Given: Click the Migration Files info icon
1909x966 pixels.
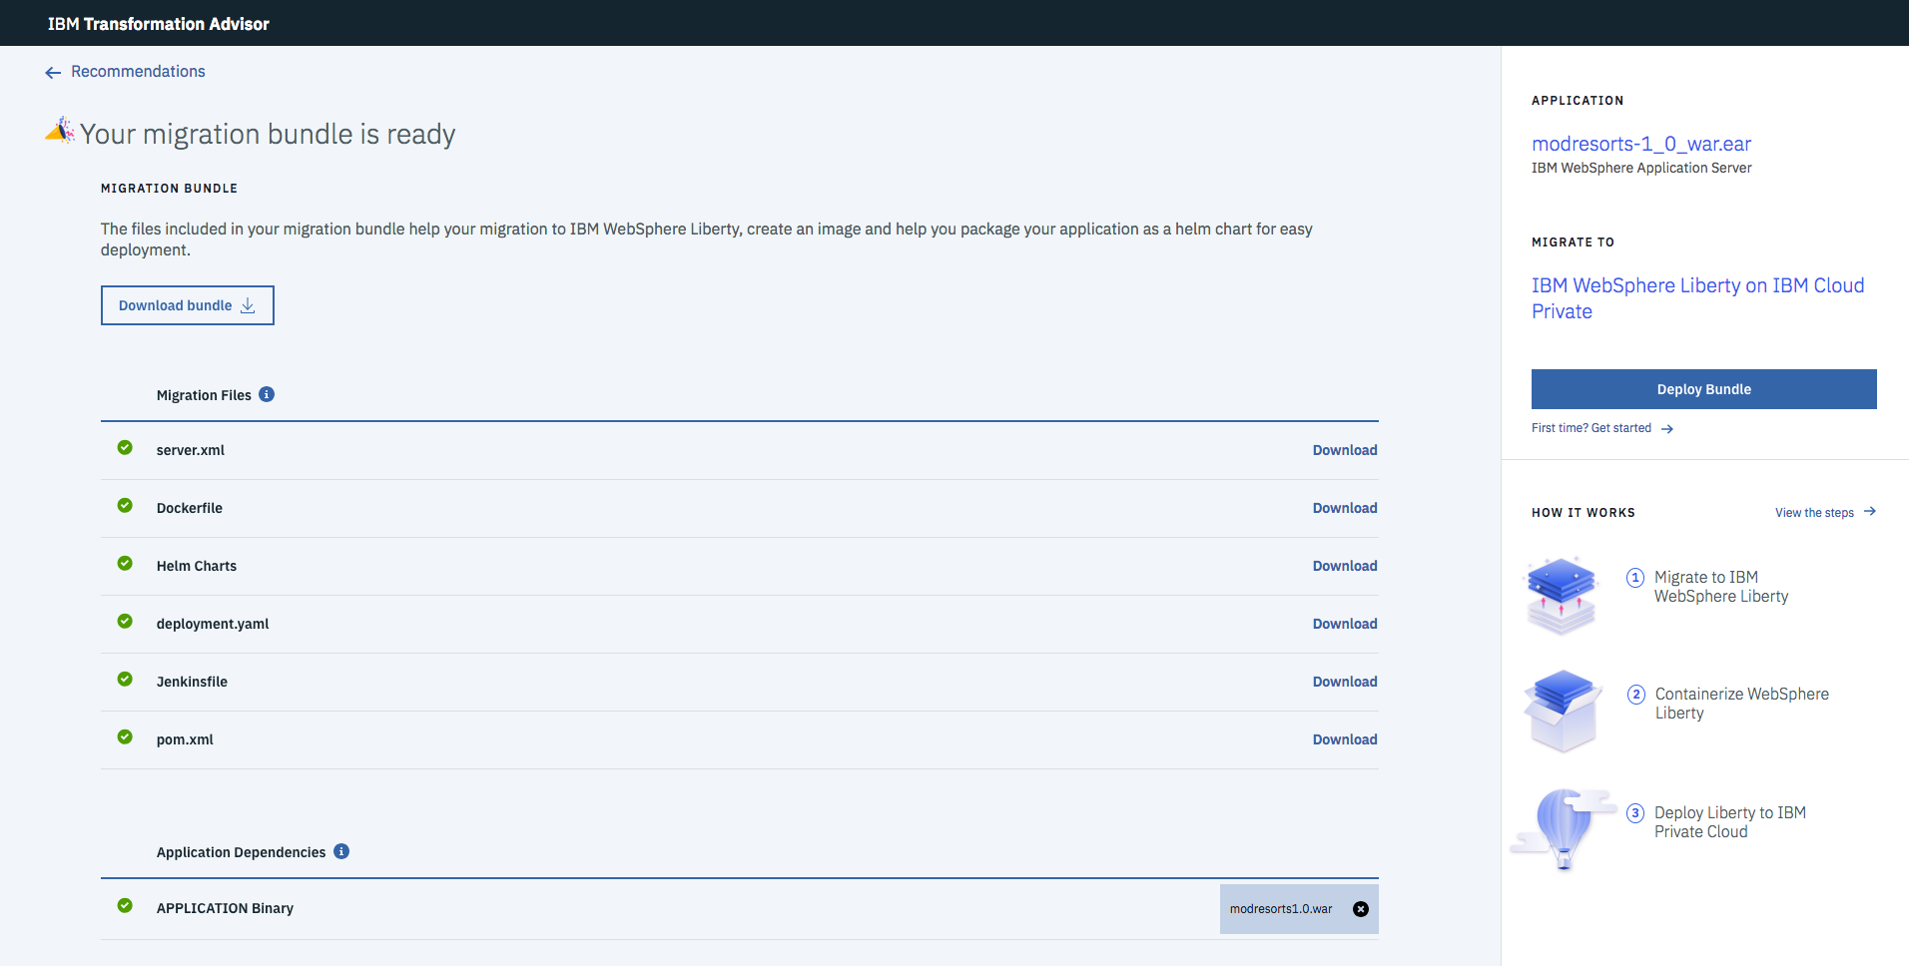Looking at the screenshot, I should 267,394.
